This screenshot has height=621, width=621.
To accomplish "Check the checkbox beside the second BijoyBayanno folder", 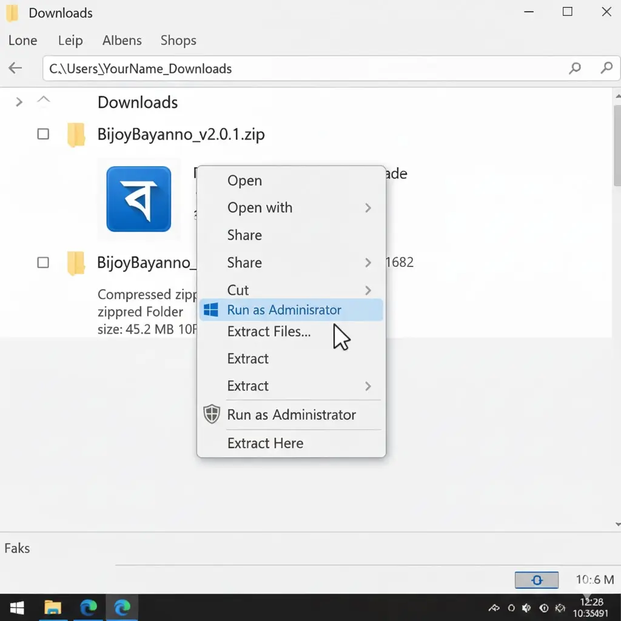I will pos(43,262).
